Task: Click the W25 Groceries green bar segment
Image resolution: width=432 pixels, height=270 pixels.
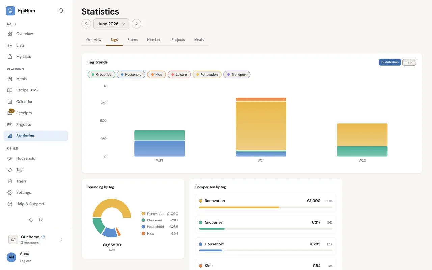Action: (x=362, y=152)
